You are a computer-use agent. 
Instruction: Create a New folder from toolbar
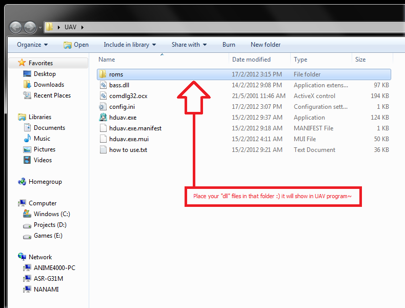(x=265, y=45)
